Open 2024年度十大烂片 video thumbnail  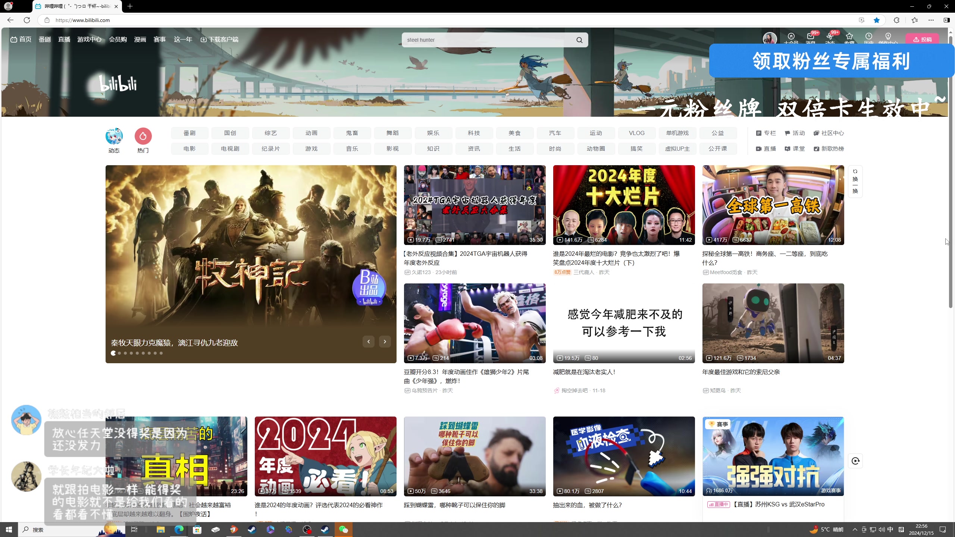click(624, 205)
